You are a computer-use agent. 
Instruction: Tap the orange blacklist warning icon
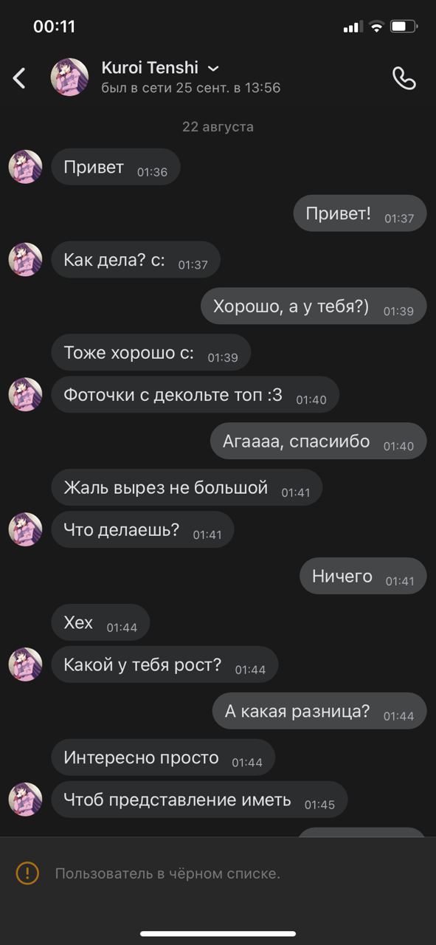27,873
